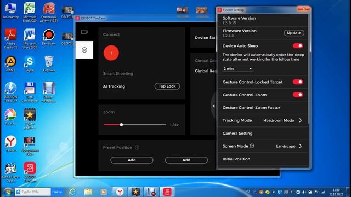The height and width of the screenshot is (197, 351).
Task: Open Adobe Reader XI desktop shortcut
Action: pyautogui.click(x=10, y=39)
